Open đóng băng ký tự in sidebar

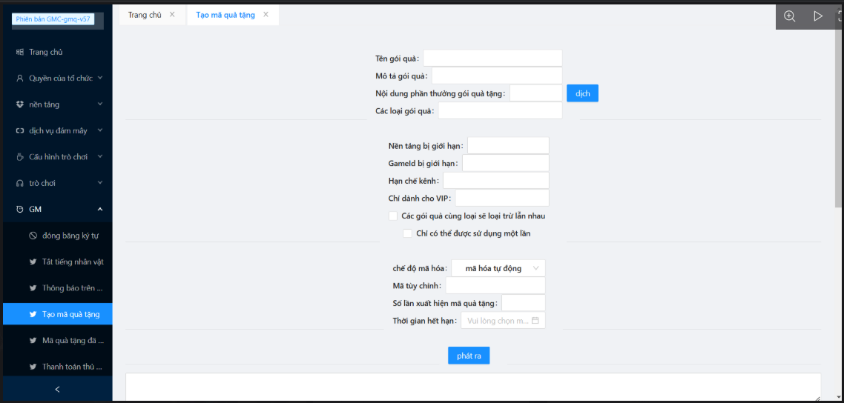point(70,236)
